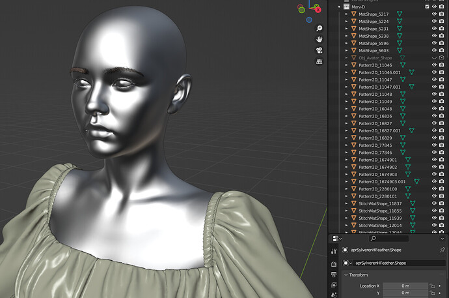The height and width of the screenshot is (298, 449).
Task: Open the Scene properties tab icon
Action: (334, 295)
